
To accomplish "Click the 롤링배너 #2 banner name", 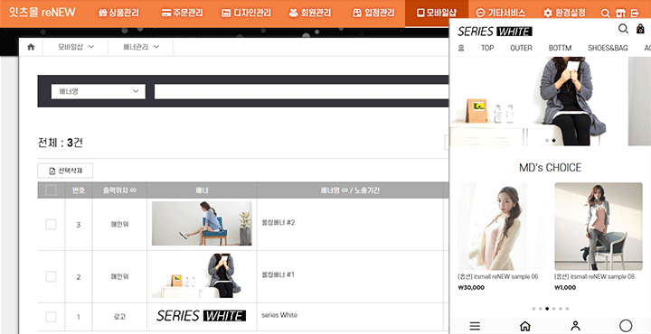I will [x=278, y=223].
